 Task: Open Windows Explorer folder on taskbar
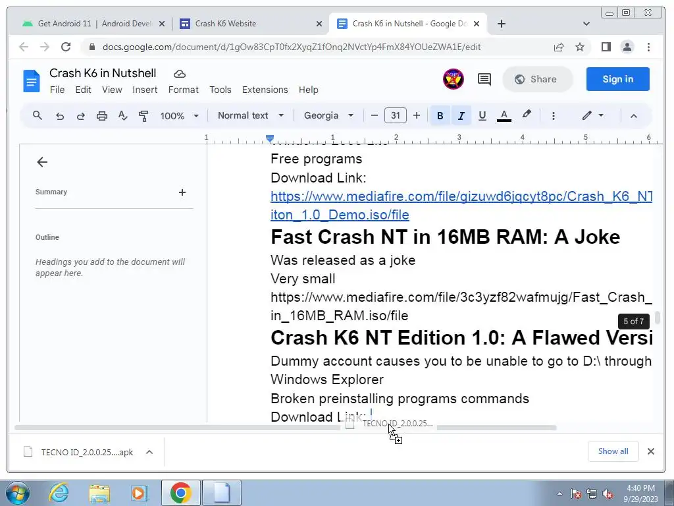(99, 493)
